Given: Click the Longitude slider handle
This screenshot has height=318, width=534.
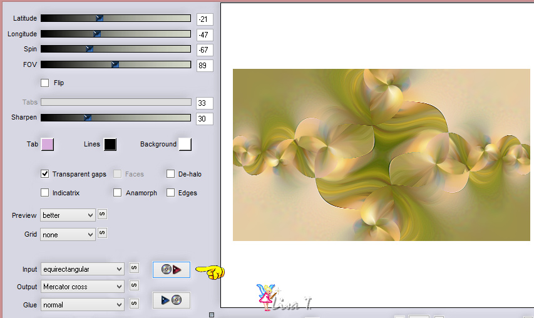Looking at the screenshot, I should pos(96,34).
